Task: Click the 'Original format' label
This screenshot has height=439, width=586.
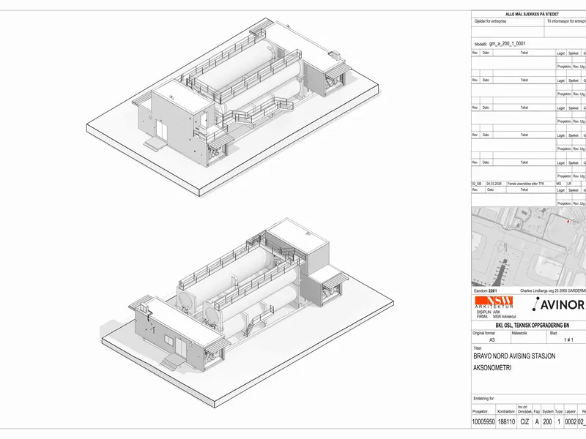Action: (484, 333)
